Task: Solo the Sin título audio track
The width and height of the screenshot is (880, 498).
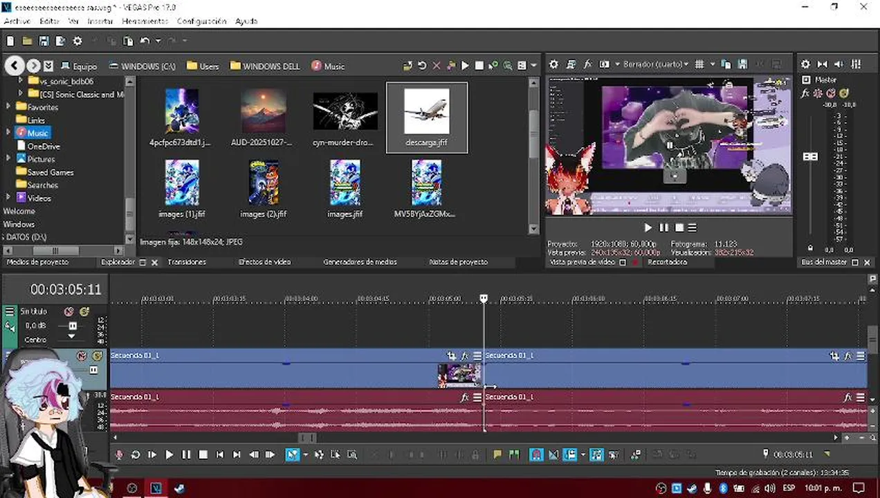Action: pos(84,312)
